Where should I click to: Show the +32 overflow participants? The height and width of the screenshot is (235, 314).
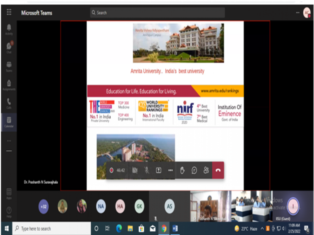coord(44,206)
